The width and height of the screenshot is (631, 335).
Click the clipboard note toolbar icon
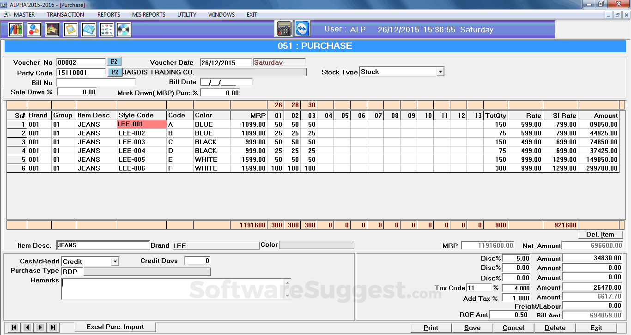point(70,30)
